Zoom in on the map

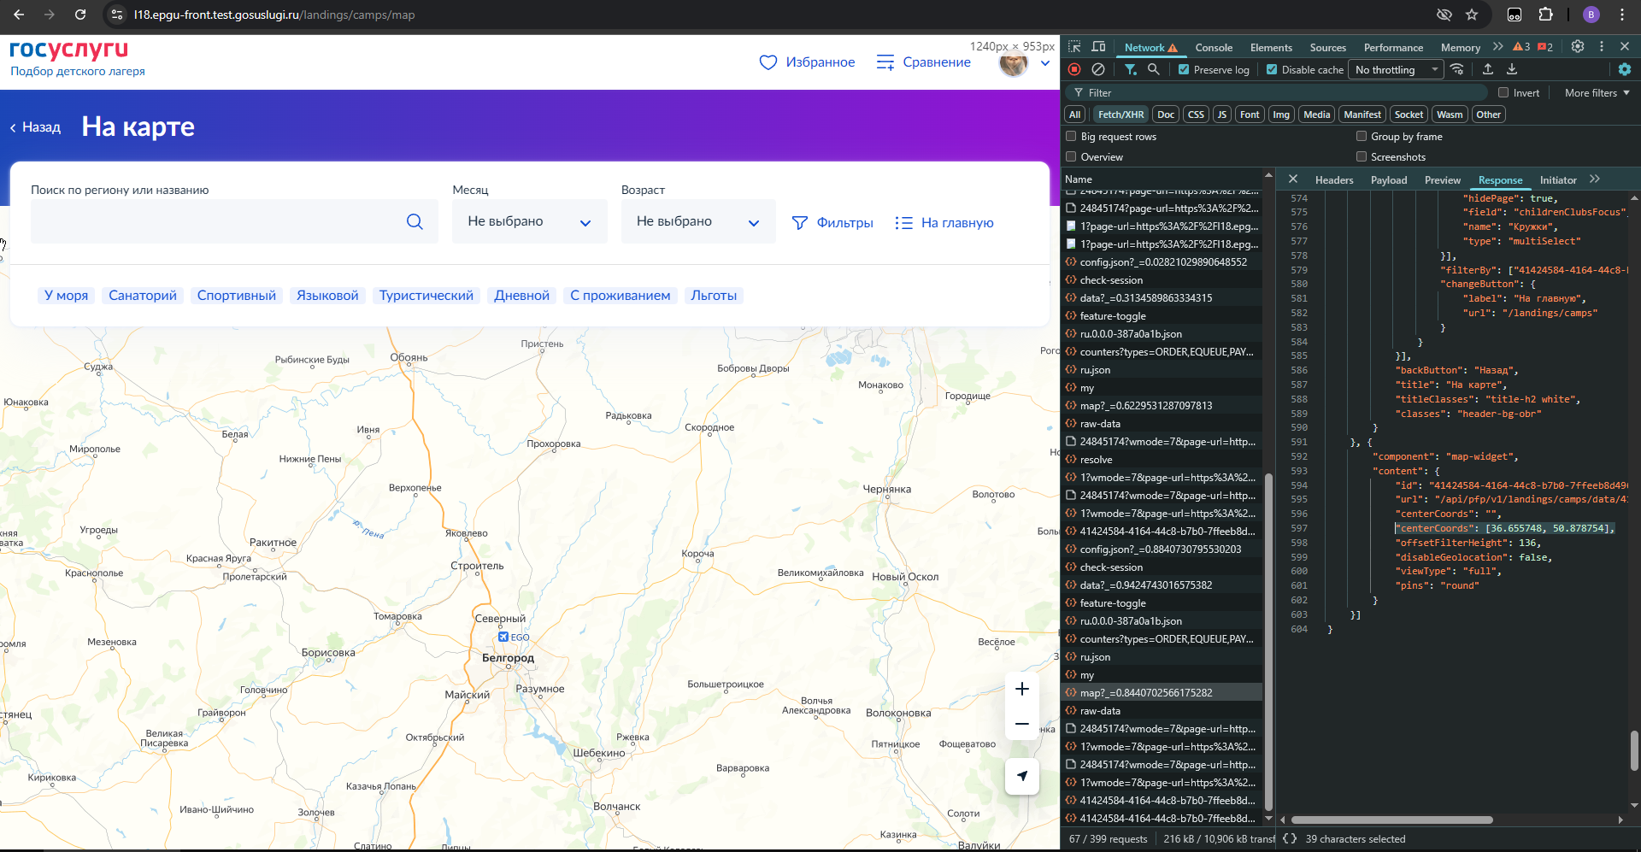1021,690
